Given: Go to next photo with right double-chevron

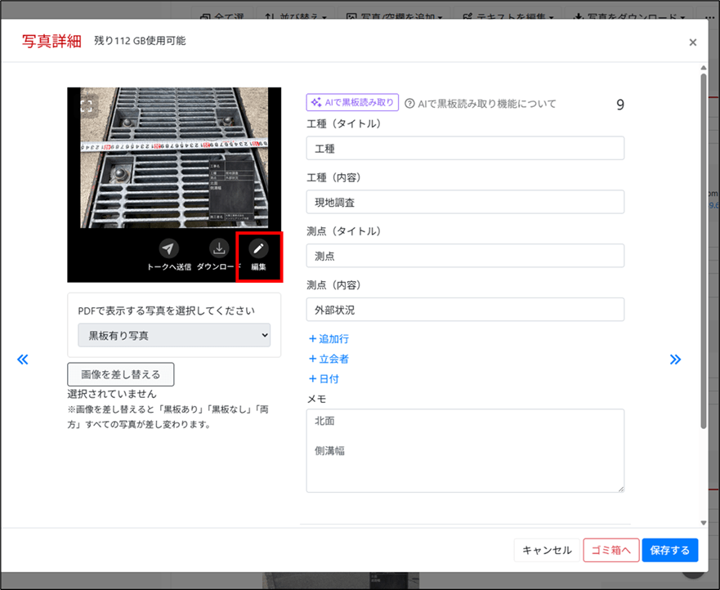Looking at the screenshot, I should pos(675,359).
